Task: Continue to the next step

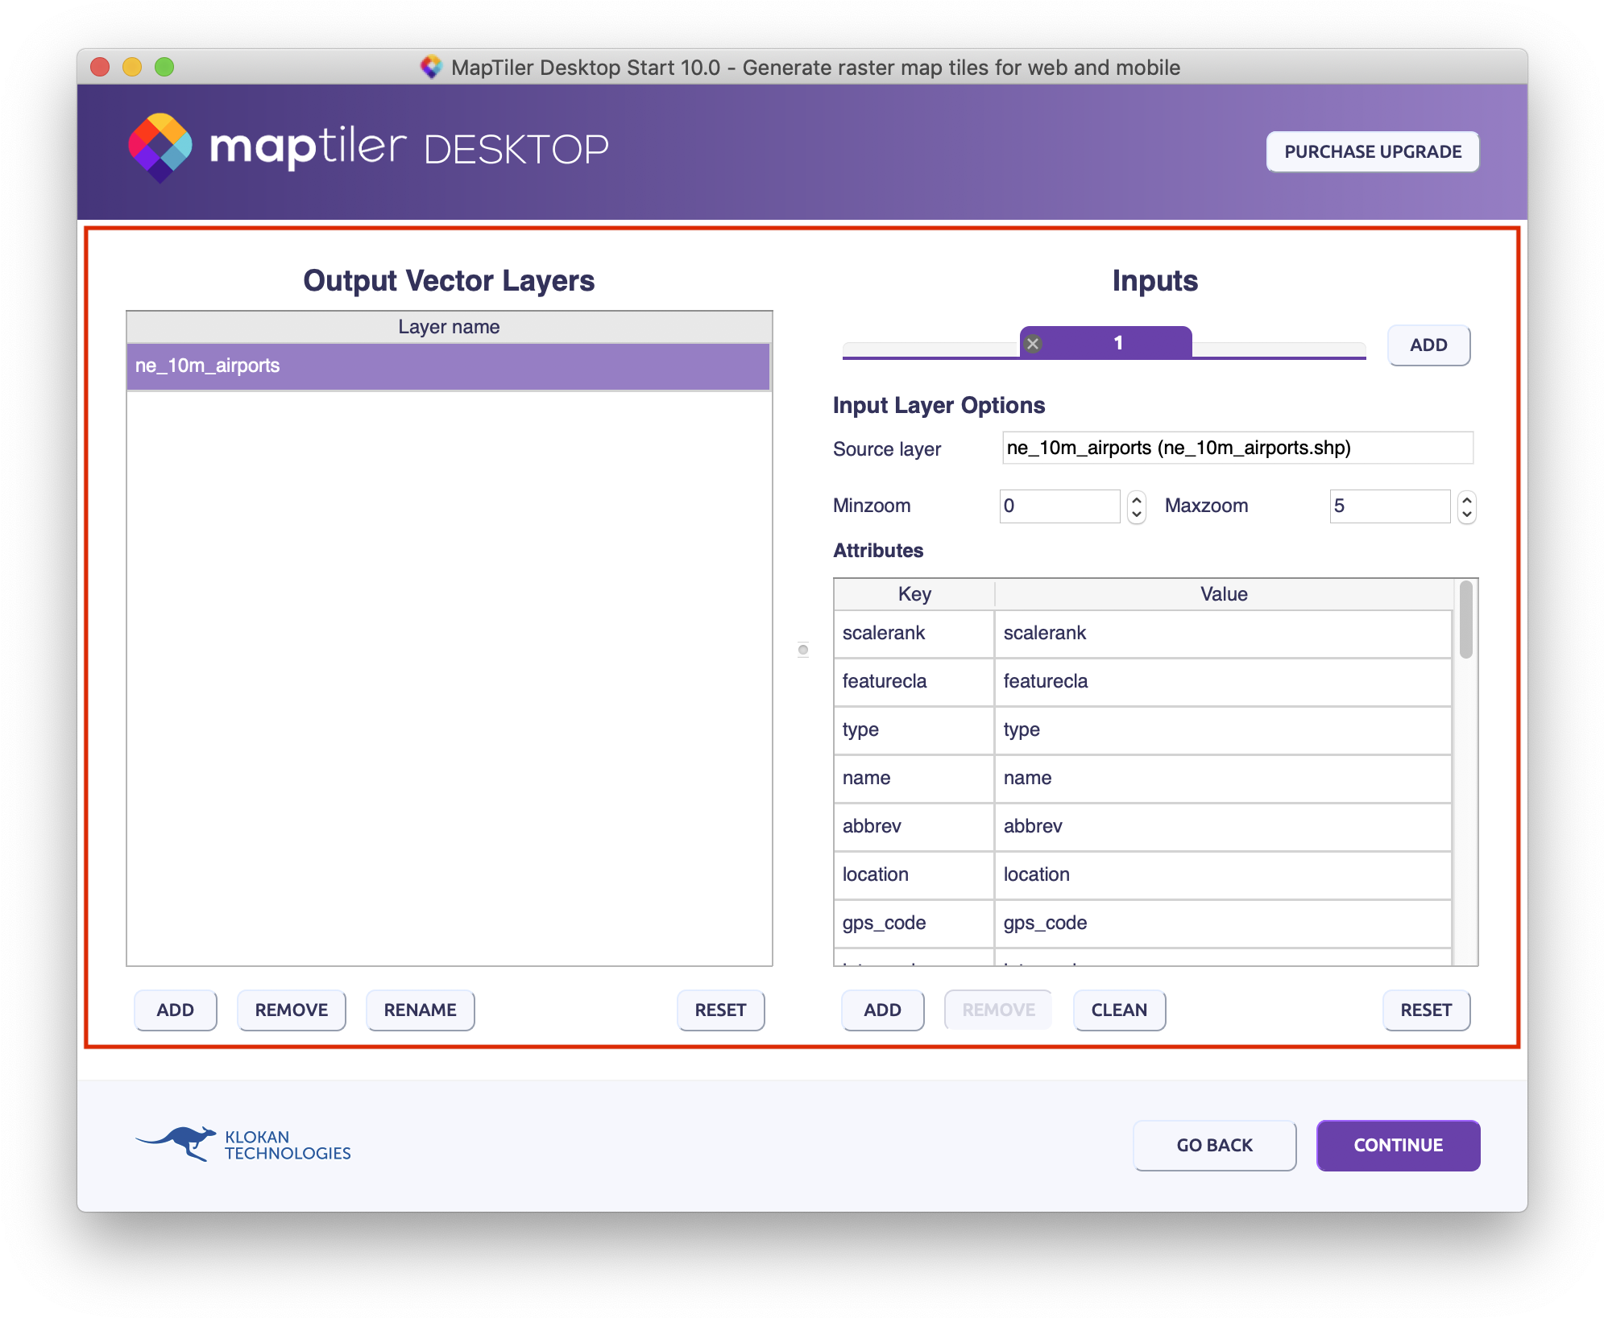Action: point(1398,1145)
